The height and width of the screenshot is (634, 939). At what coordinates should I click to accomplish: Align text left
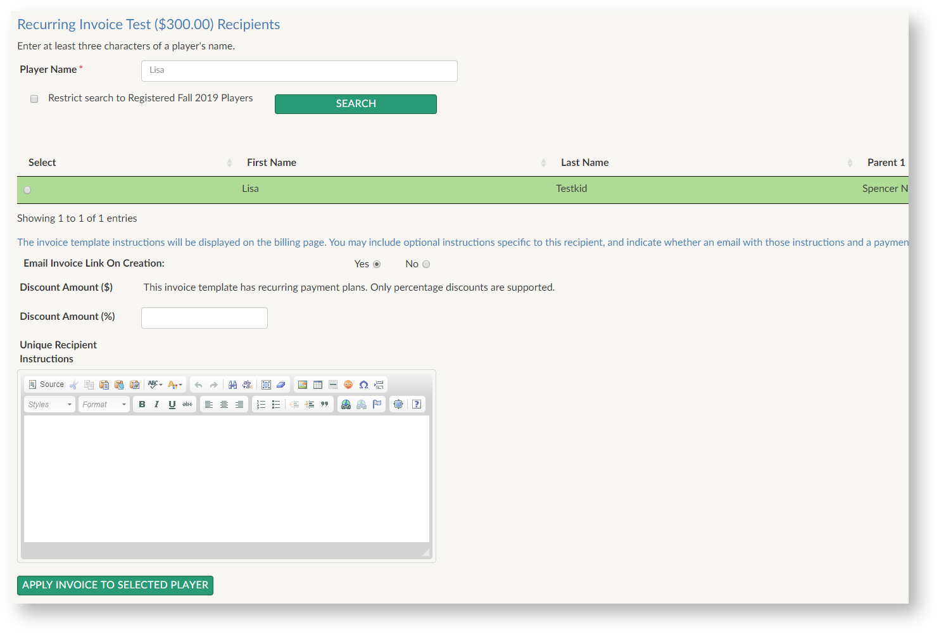click(x=209, y=404)
